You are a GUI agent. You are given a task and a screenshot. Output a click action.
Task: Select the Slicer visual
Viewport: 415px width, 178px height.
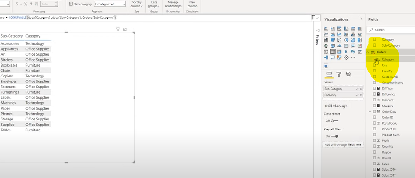pos(326,52)
